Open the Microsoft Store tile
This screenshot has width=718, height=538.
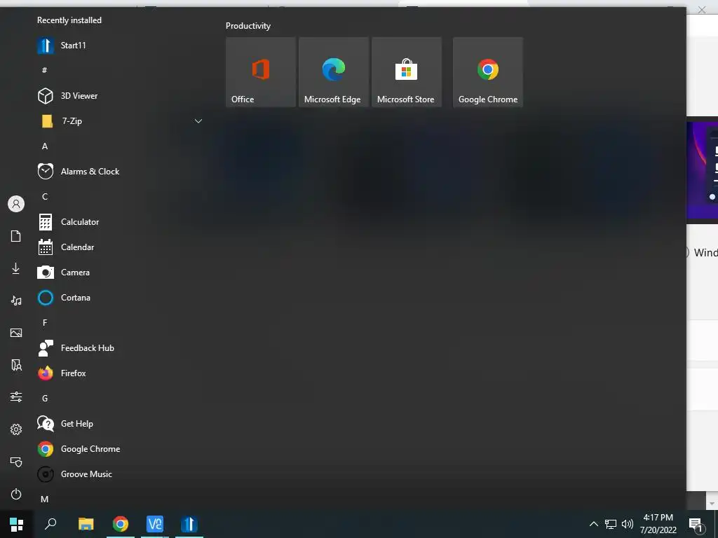[407, 72]
